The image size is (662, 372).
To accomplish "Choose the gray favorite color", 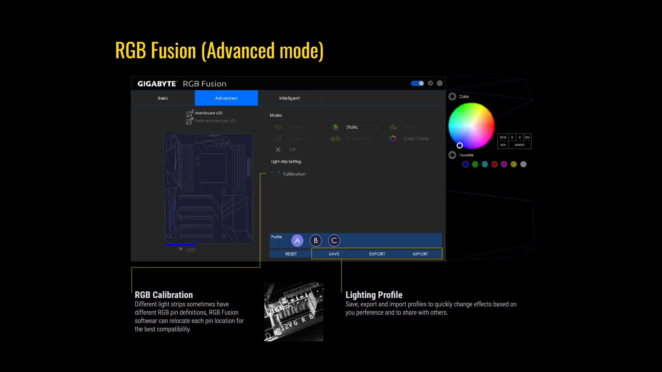I will coord(523,164).
